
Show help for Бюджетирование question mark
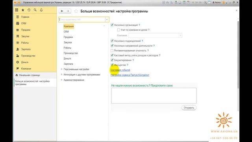tap(133, 60)
